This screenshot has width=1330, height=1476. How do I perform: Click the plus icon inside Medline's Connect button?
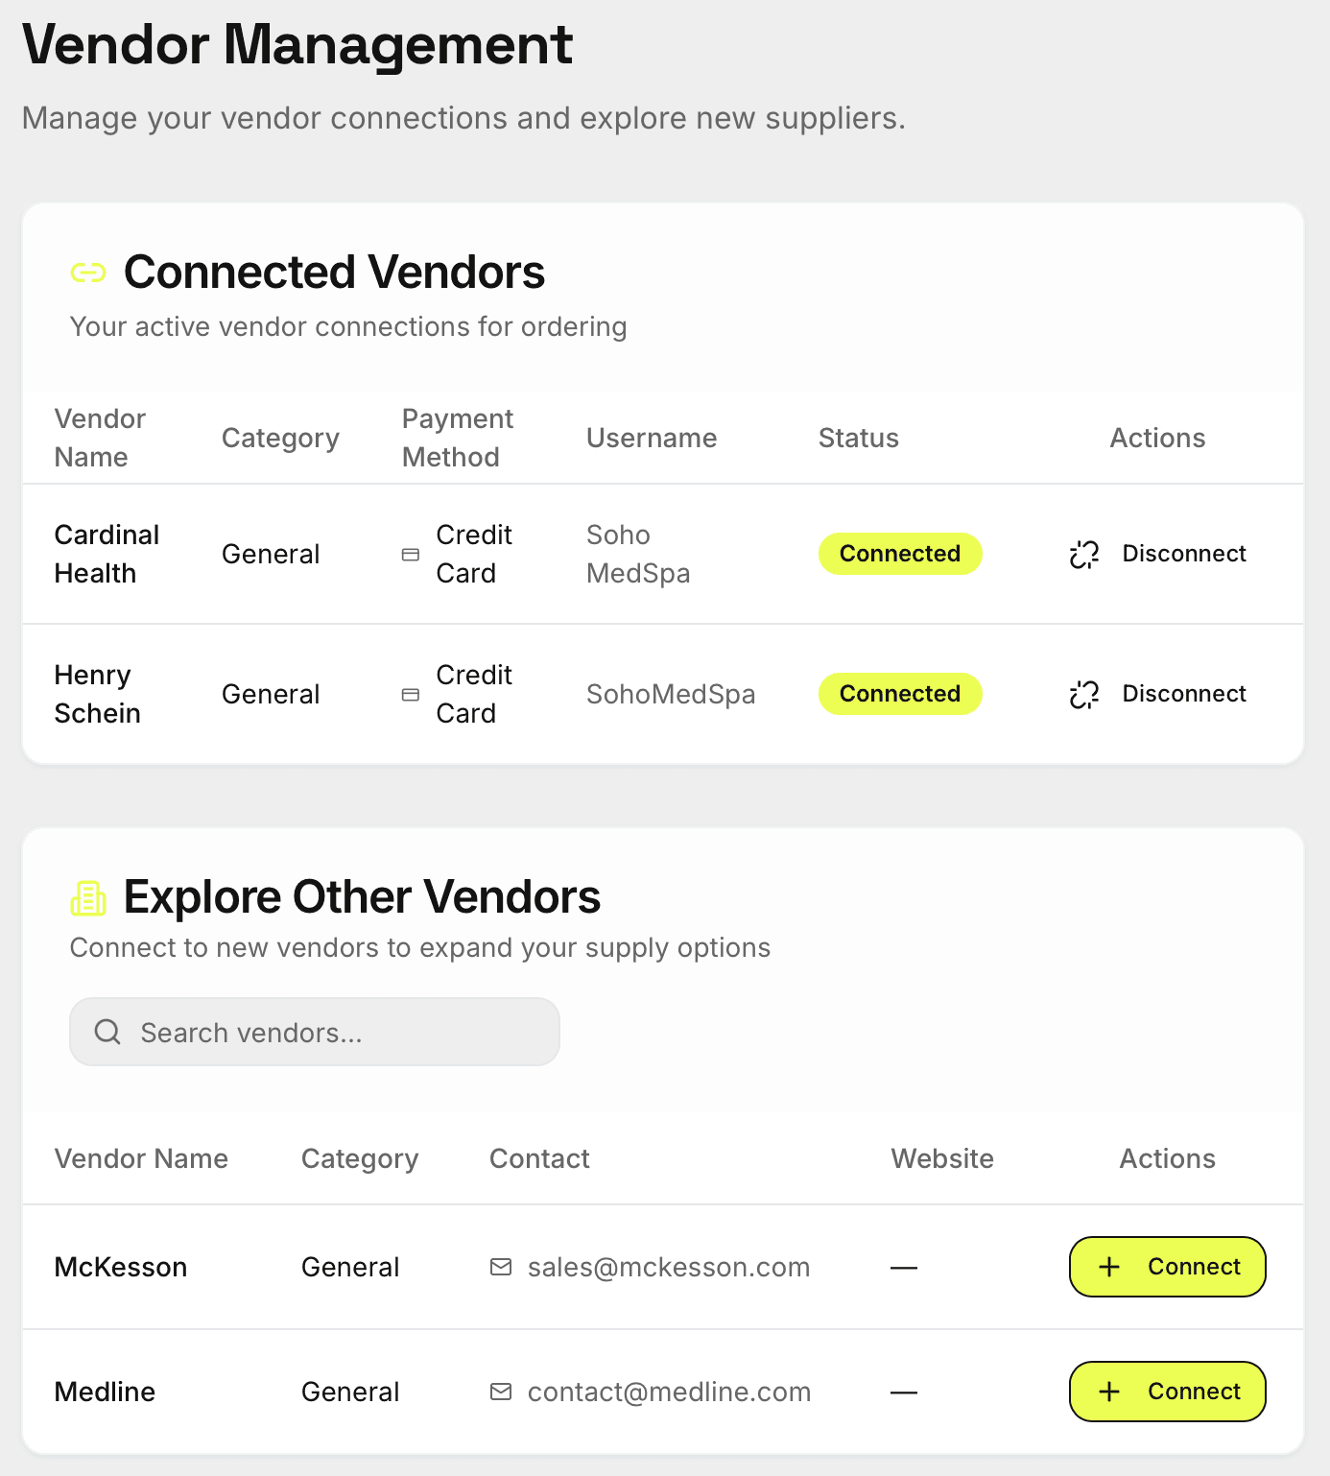pyautogui.click(x=1110, y=1392)
